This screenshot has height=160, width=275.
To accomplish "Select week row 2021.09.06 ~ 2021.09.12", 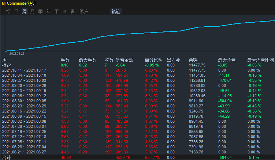I will 138,96.
